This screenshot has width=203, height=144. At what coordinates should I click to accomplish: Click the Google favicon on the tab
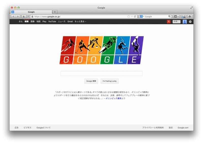[13, 12]
